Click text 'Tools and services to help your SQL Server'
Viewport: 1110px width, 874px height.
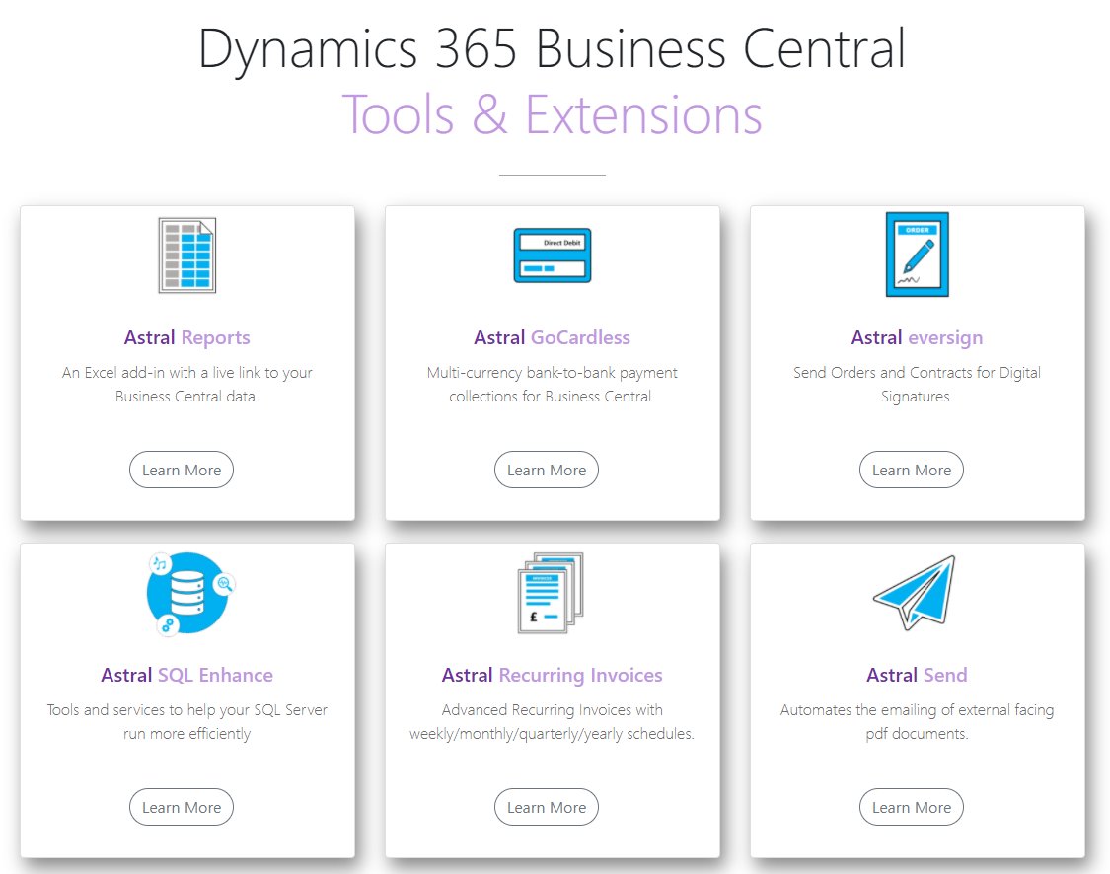pos(186,710)
